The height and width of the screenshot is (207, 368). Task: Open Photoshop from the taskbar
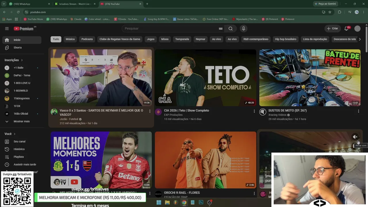click(x=201, y=202)
